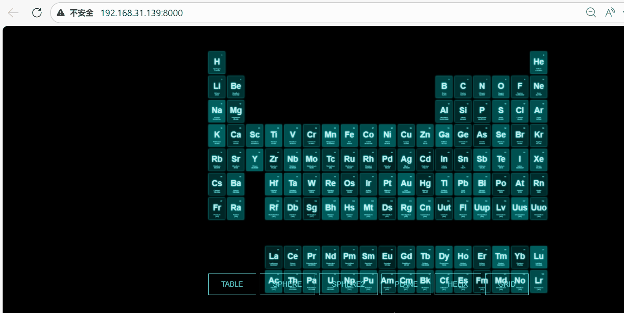Click the Lutetium Lu element card

[539, 257]
